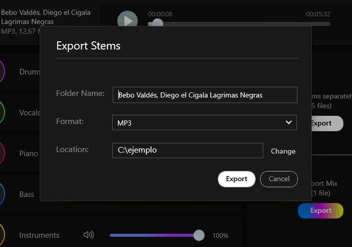The width and height of the screenshot is (352, 247).
Task: Mute the Instruments stem speaker icon
Action: pos(89,235)
